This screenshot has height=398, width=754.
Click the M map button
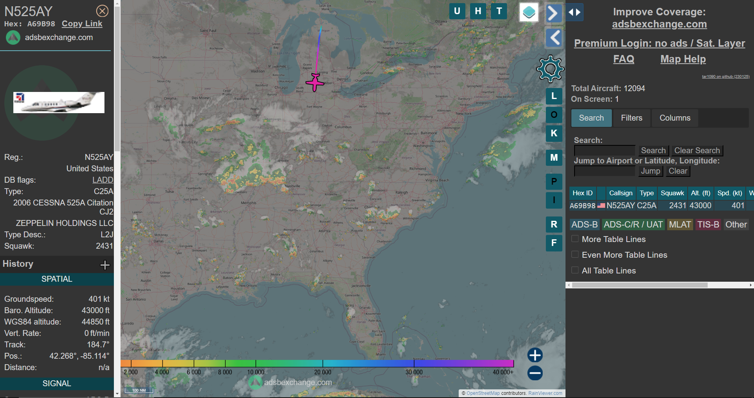tap(554, 158)
